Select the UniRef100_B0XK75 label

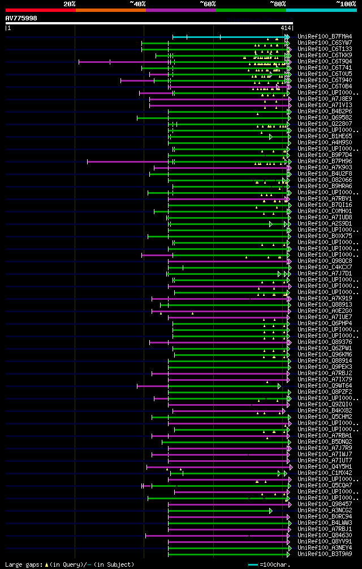point(324,236)
